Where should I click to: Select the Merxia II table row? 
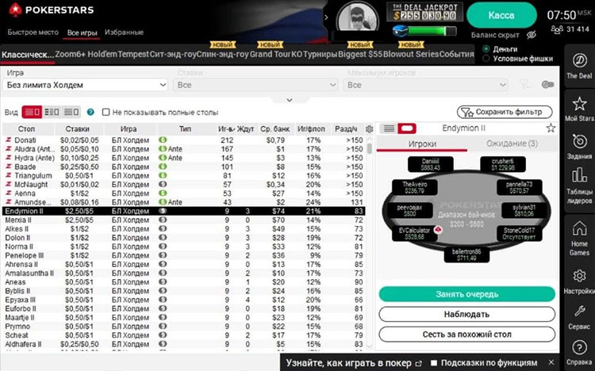(184, 220)
